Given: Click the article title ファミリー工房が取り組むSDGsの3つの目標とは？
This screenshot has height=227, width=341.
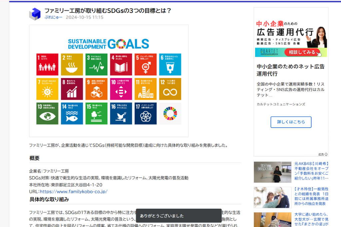Looking at the screenshot, I should click(108, 10).
